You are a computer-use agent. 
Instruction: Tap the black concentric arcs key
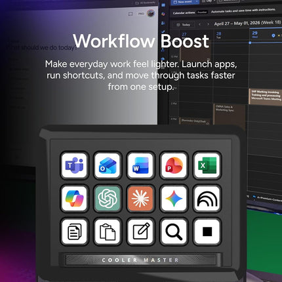207,199
